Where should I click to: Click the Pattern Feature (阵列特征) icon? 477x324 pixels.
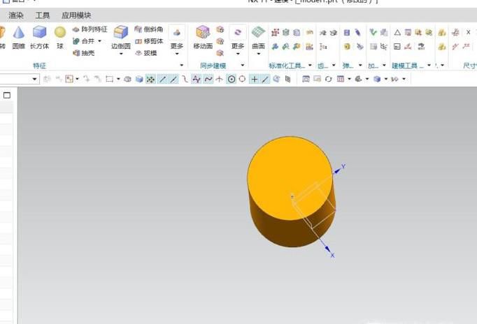click(x=90, y=29)
